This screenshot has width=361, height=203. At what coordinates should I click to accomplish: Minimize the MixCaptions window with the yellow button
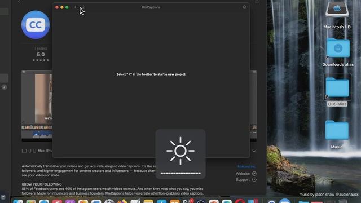click(62, 7)
